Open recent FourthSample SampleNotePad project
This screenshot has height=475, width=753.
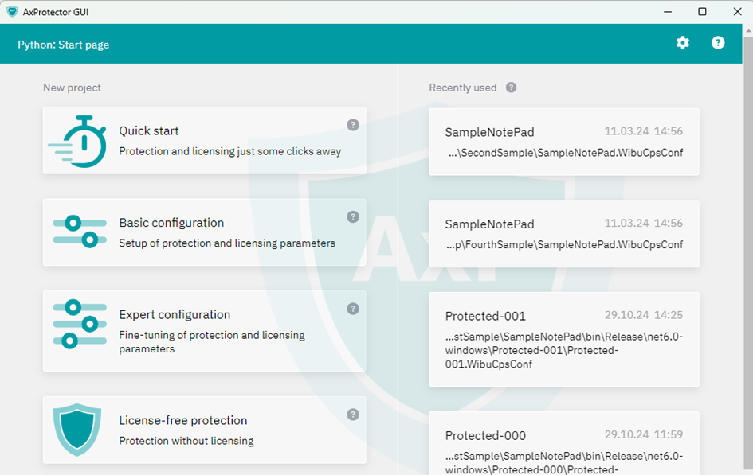click(x=563, y=234)
